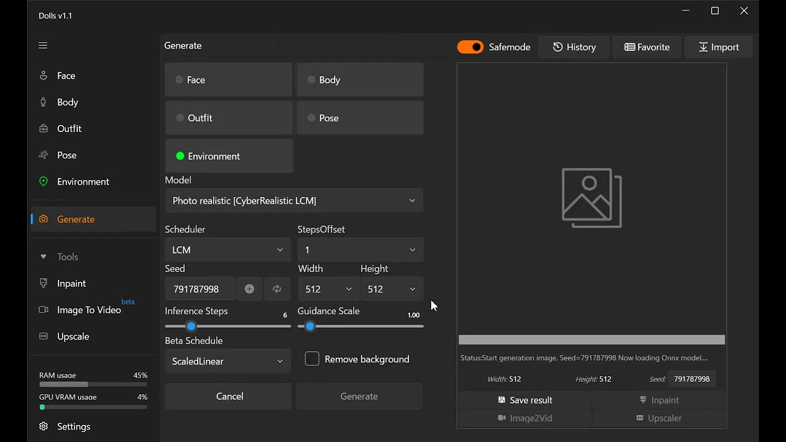Screen dimensions: 786x442
Task: Click the Image To Video camera icon
Action: (44, 309)
